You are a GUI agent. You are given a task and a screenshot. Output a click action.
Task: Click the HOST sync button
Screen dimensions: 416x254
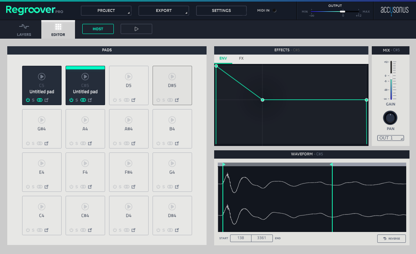point(98,29)
